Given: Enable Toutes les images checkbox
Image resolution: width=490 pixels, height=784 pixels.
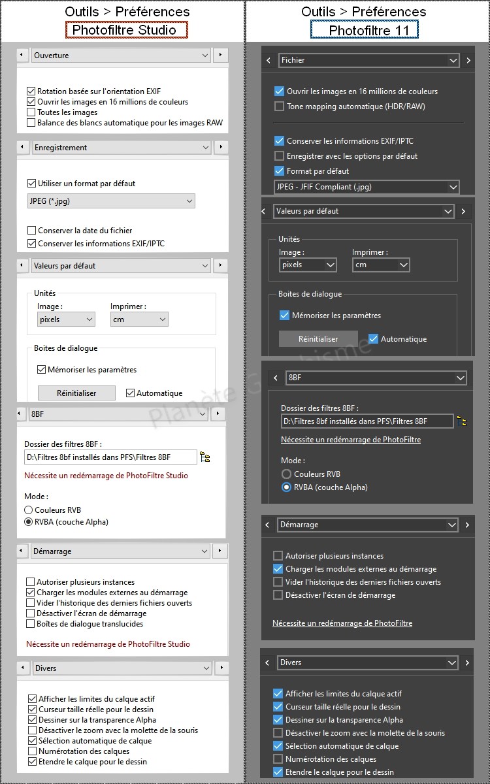Looking at the screenshot, I should click(x=31, y=112).
